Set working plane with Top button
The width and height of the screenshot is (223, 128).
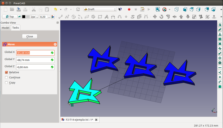[x=10, y=17]
